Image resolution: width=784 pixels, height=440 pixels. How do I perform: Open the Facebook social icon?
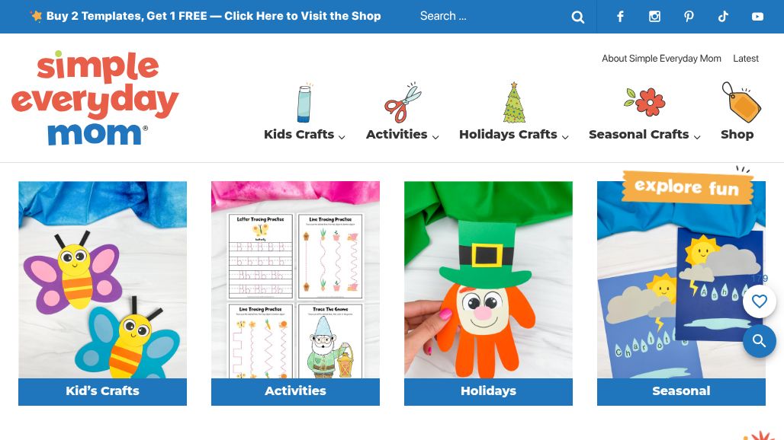tap(620, 17)
